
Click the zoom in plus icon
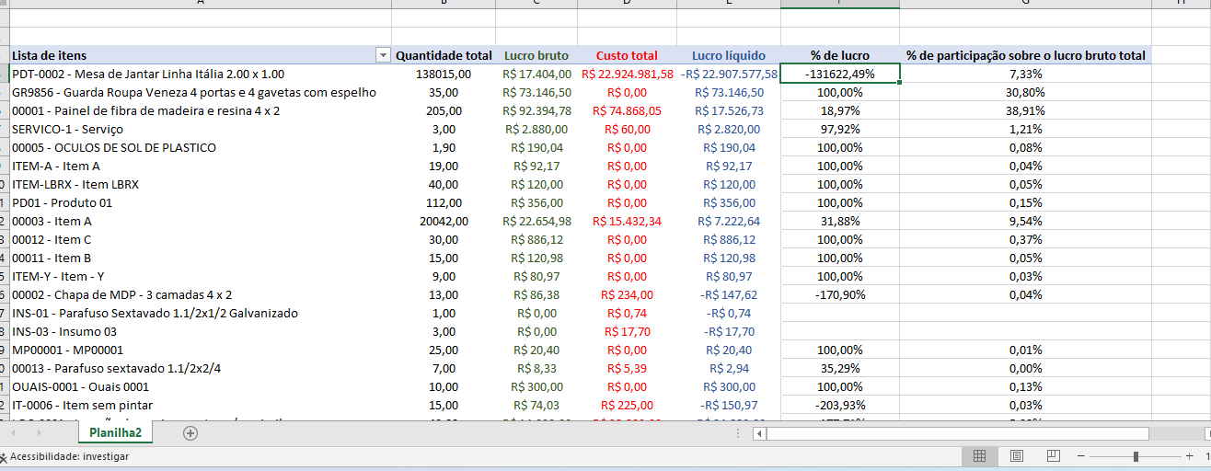[x=1191, y=456]
